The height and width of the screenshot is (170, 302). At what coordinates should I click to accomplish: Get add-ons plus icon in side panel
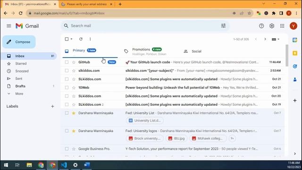click(x=294, y=101)
